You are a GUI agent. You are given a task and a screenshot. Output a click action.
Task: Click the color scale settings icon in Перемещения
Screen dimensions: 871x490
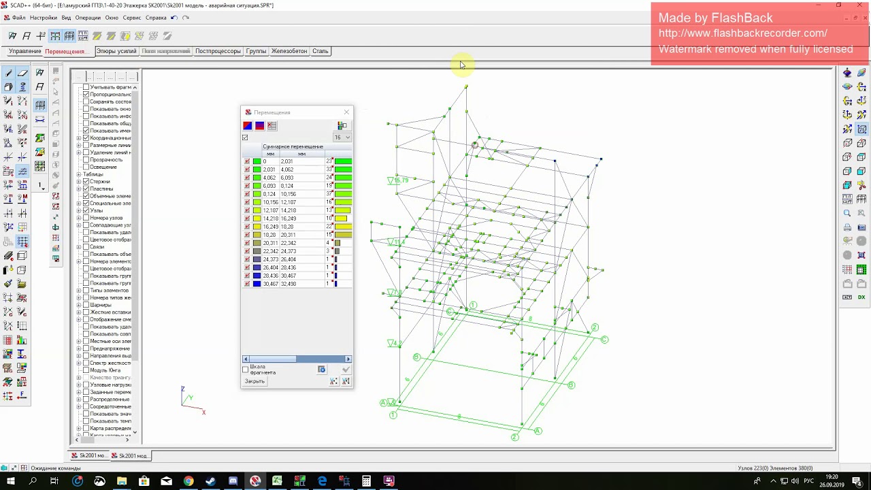coord(272,126)
